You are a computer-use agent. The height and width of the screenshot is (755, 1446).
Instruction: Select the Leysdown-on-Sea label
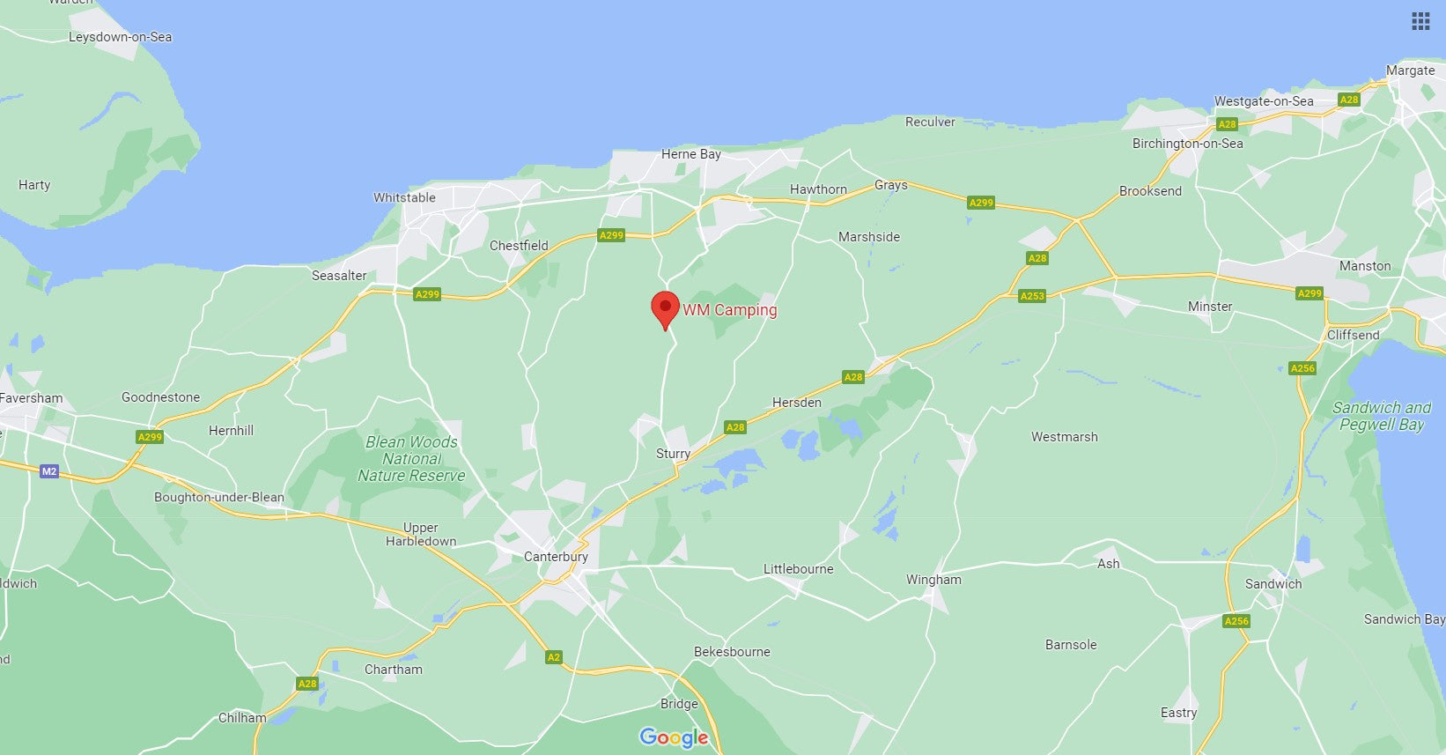click(121, 37)
